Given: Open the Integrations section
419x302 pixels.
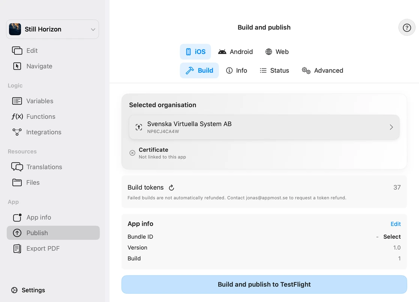Looking at the screenshot, I should [x=53, y=132].
